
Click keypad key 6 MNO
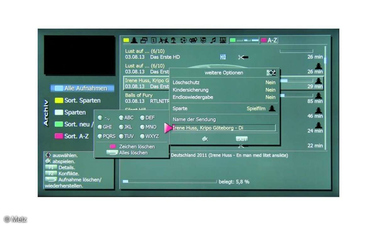tap(148, 127)
